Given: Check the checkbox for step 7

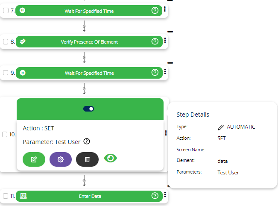Looking at the screenshot, I should (x=6, y=11).
